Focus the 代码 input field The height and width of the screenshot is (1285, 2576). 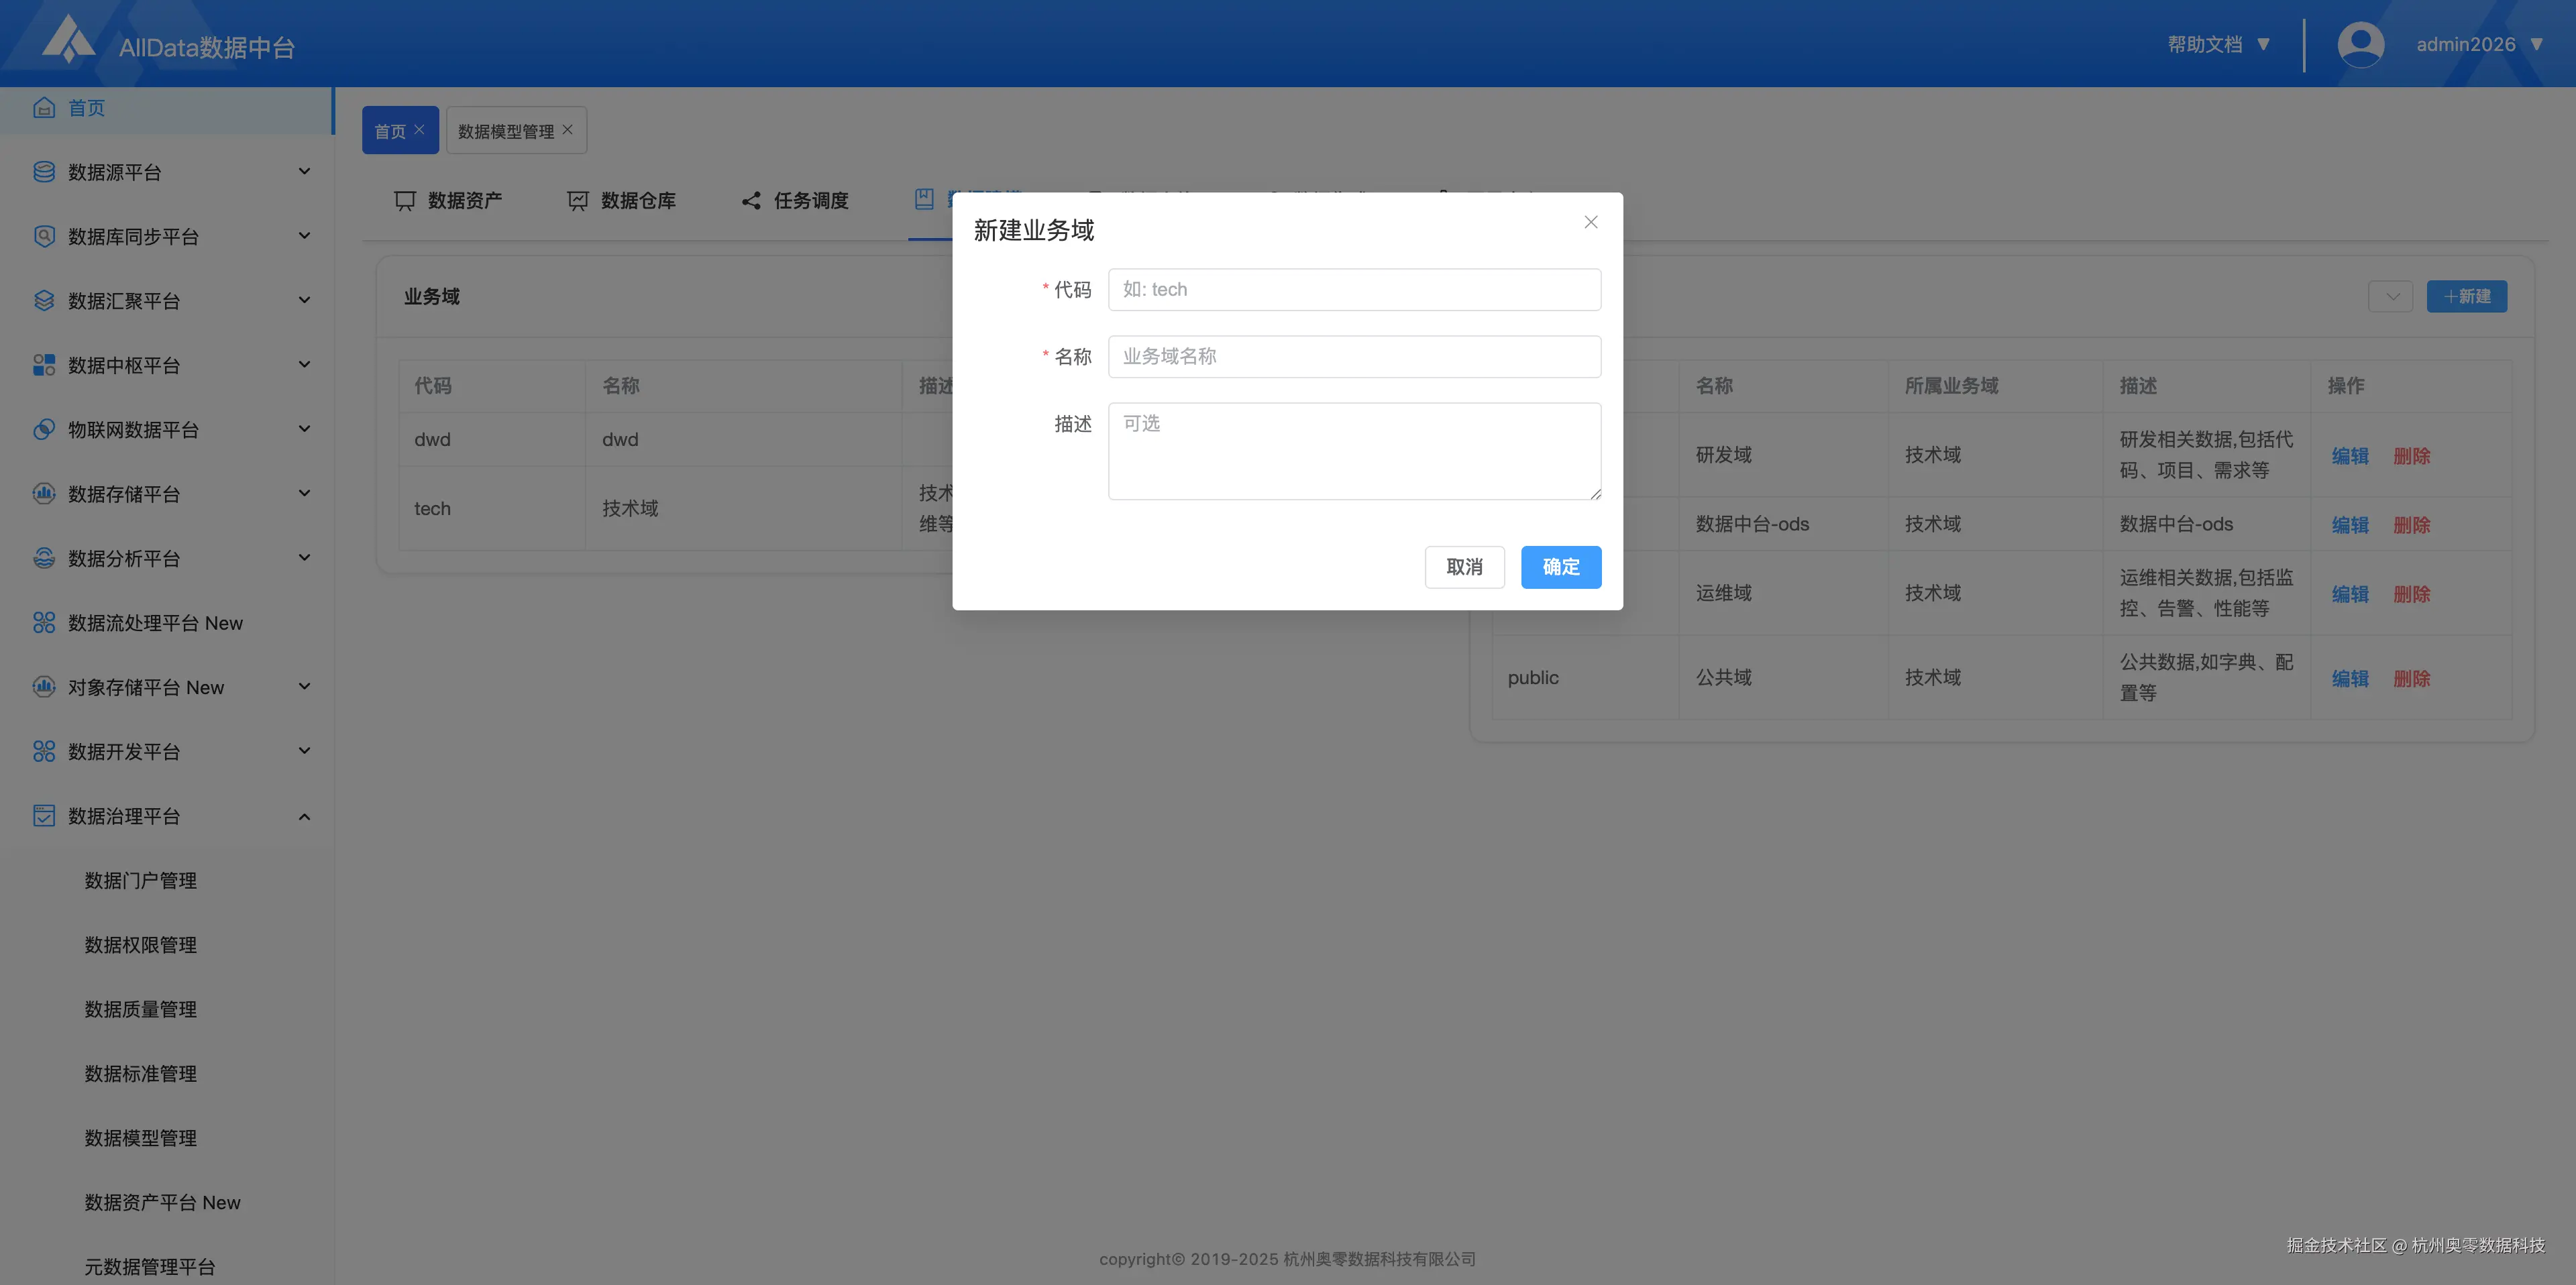coord(1354,290)
